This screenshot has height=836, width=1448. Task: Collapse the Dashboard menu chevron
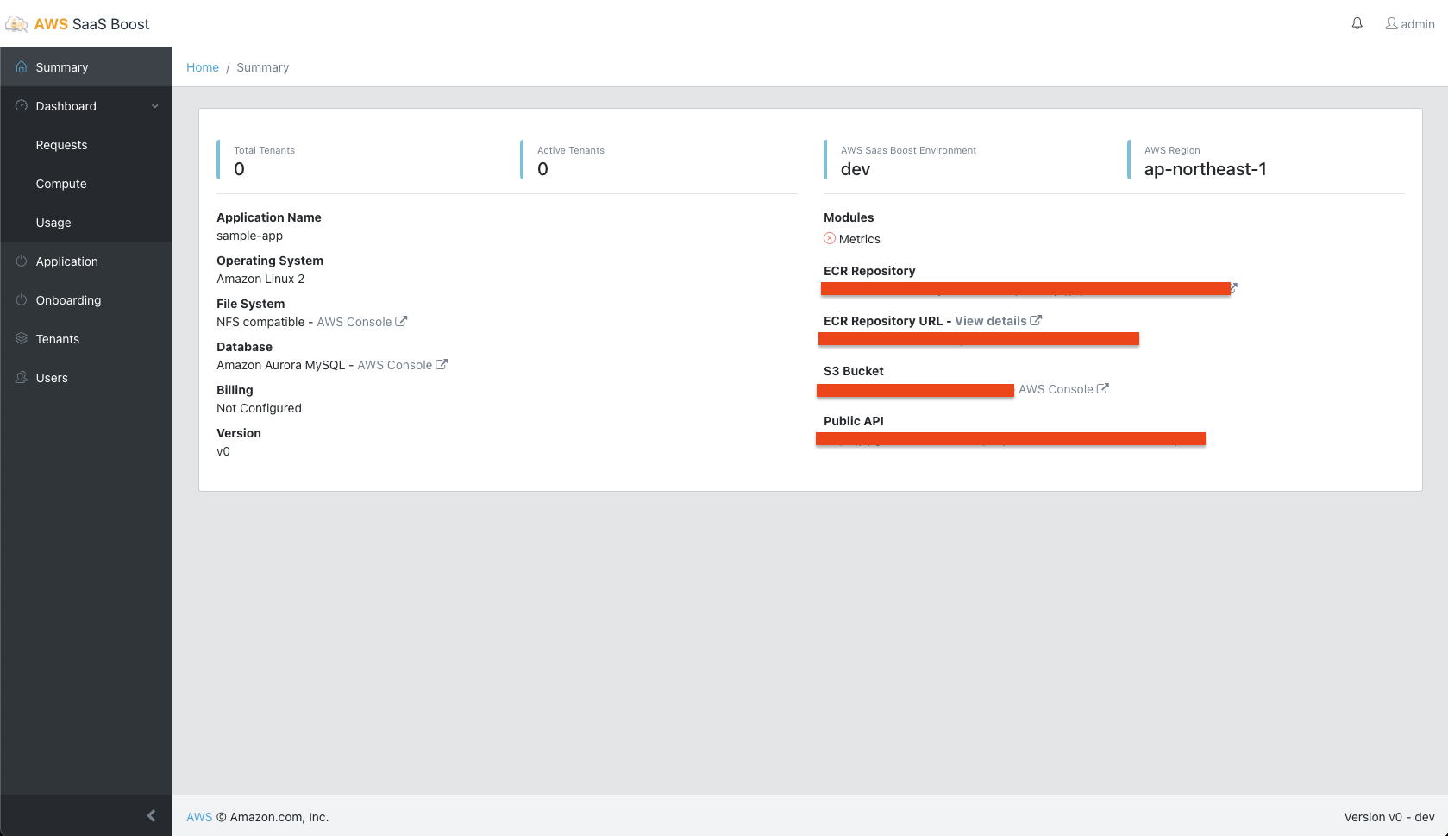(155, 106)
